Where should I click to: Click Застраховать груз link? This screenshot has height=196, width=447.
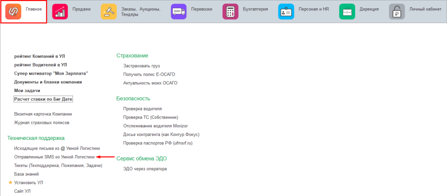pos(142,66)
